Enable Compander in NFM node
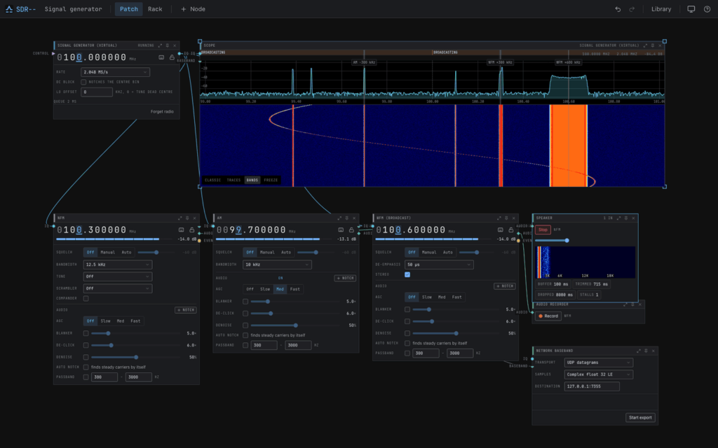Viewport: 718px width, 448px height. (86, 298)
